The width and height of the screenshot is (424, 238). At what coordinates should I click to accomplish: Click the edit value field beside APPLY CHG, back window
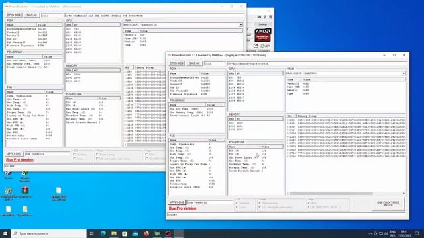click(x=47, y=153)
